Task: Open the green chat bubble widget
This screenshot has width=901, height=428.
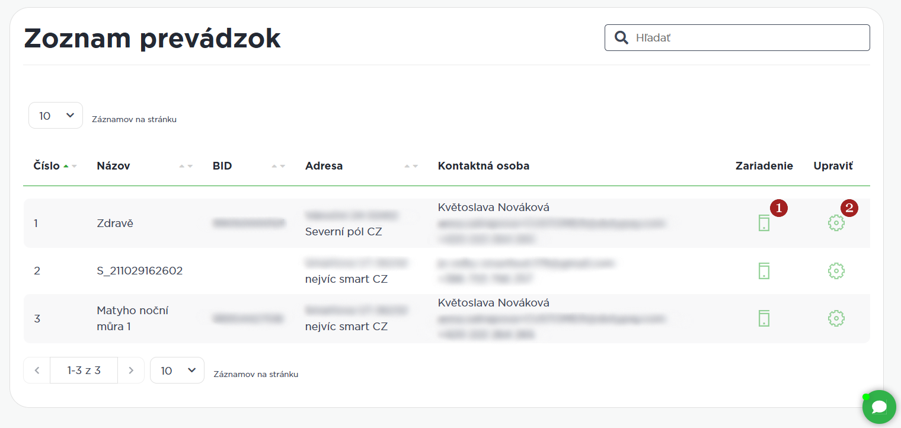Action: click(879, 407)
